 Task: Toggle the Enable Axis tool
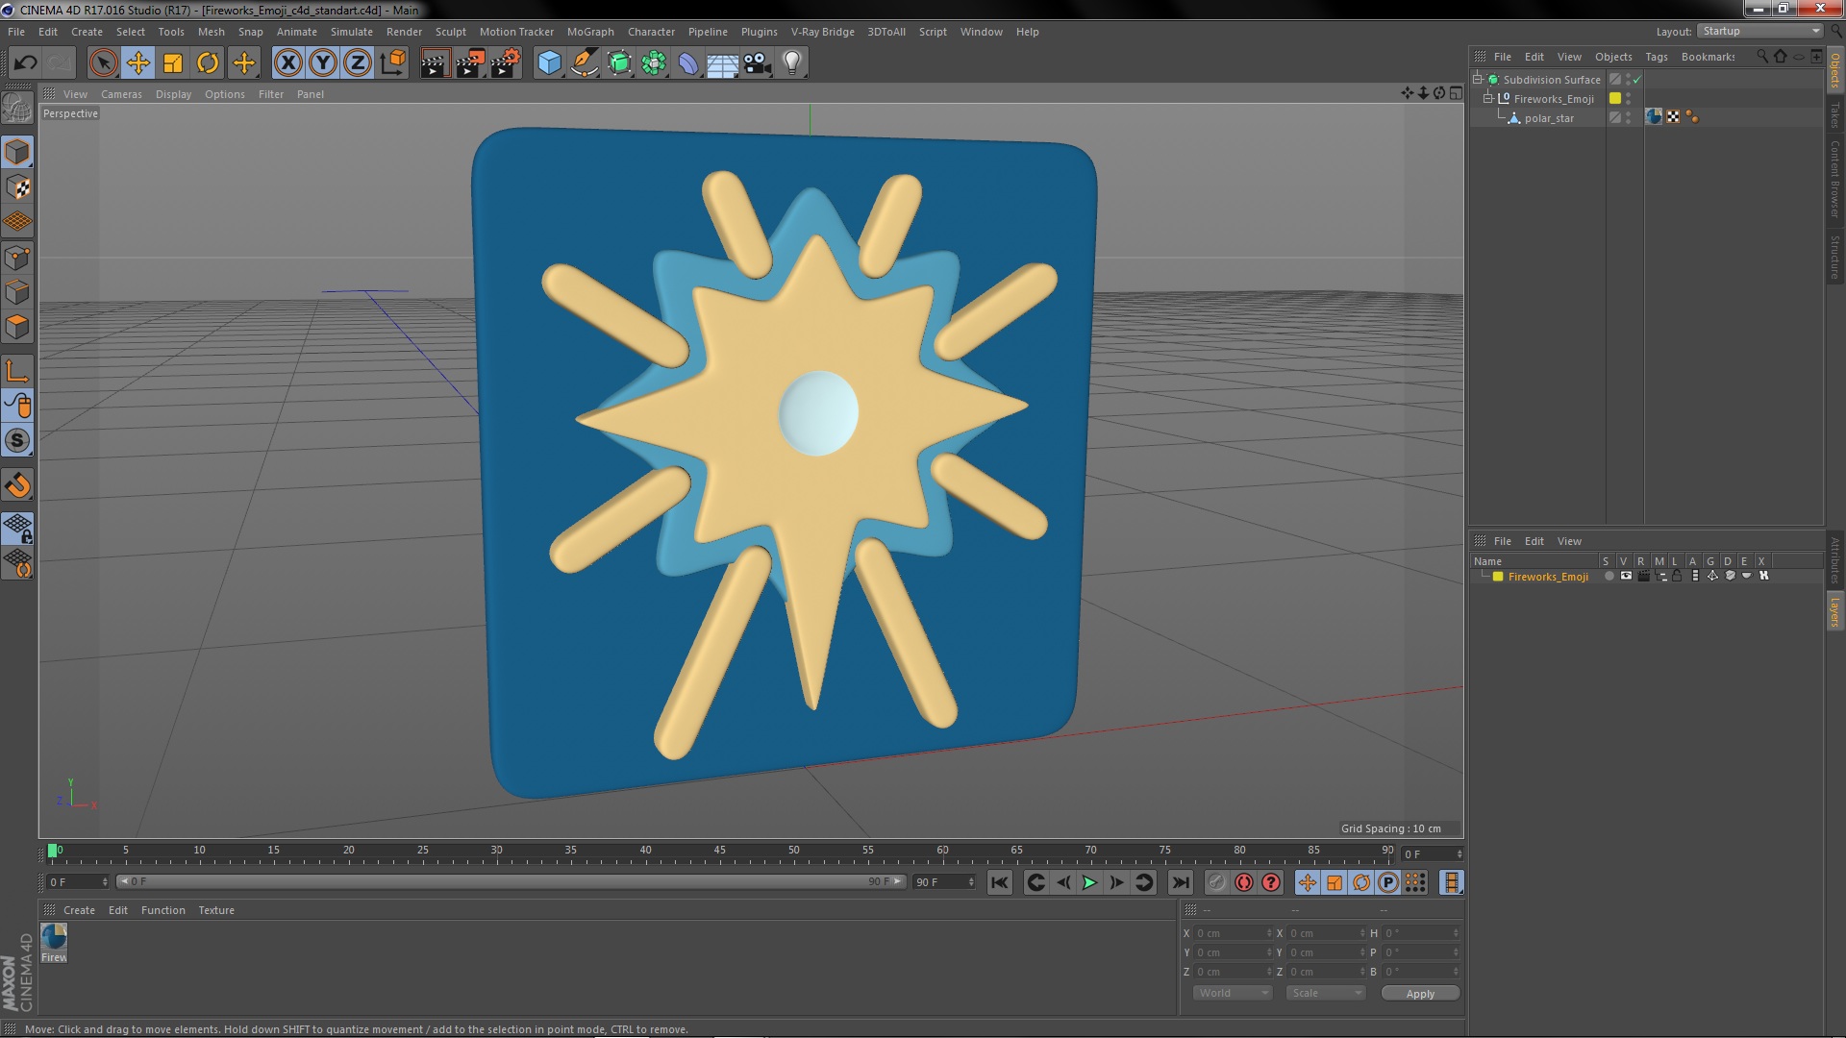tap(17, 371)
